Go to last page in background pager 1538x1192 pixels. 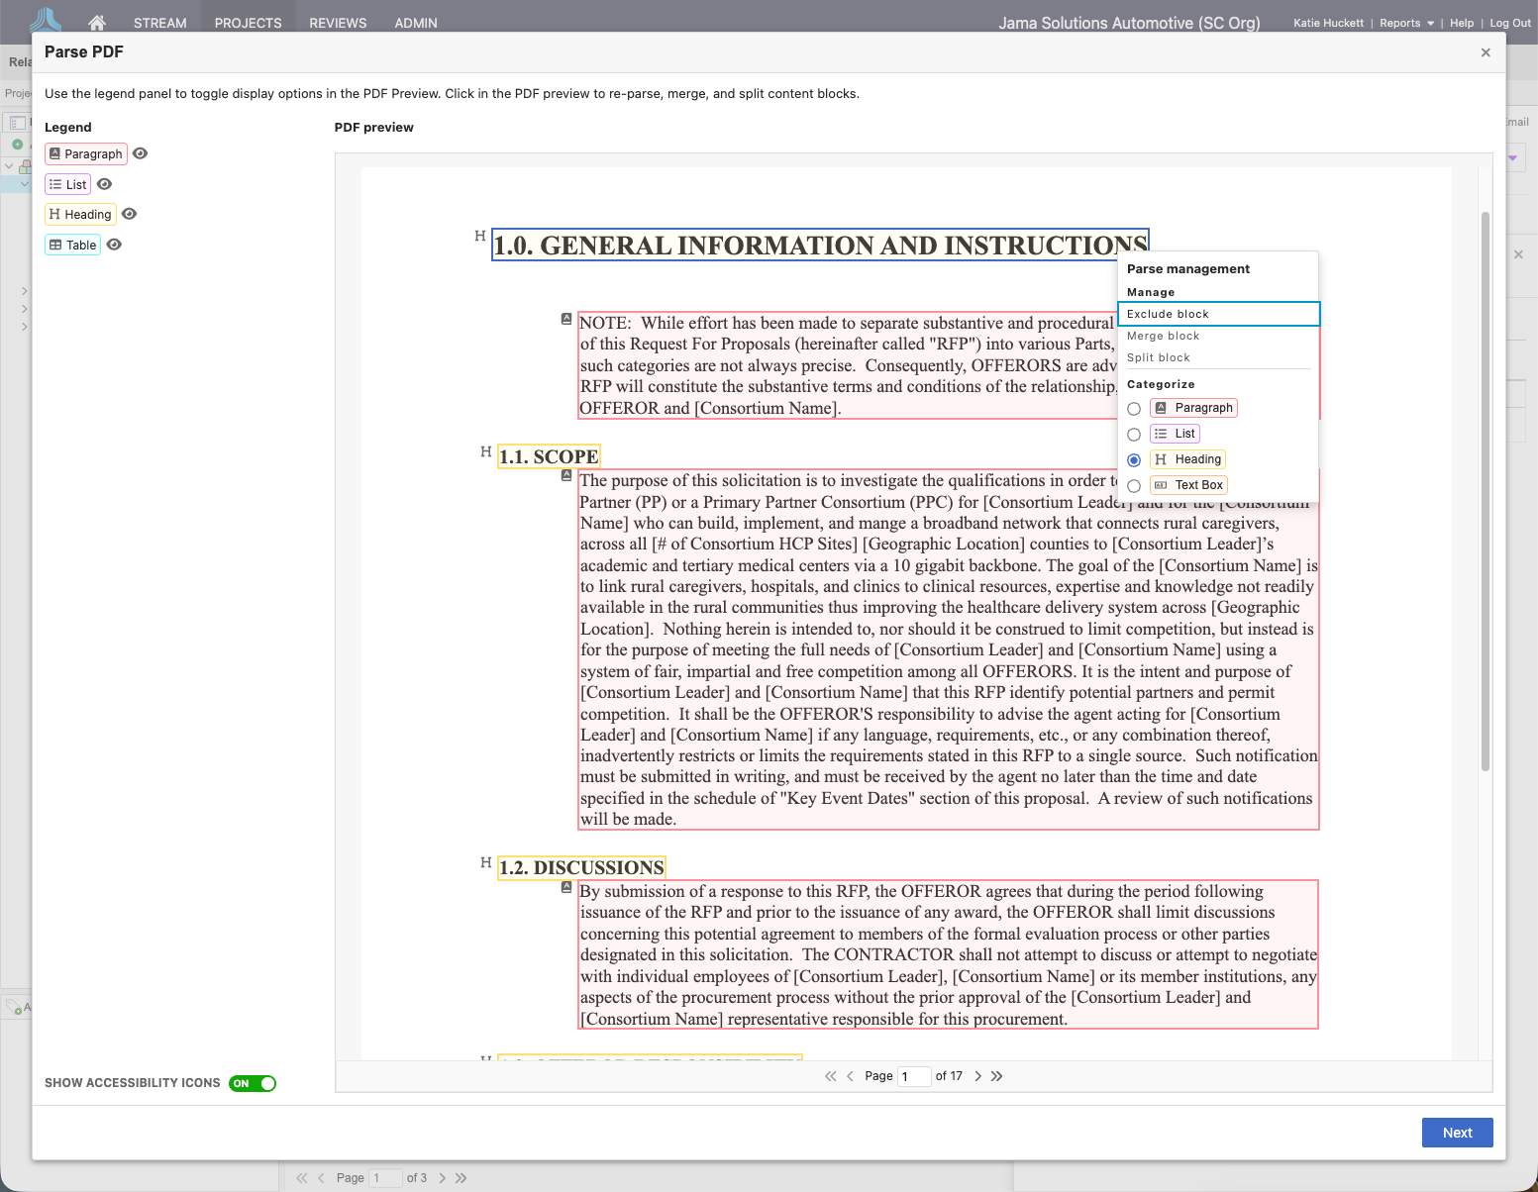pos(461,1178)
